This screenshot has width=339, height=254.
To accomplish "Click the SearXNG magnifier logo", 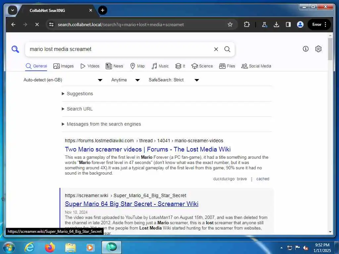I will point(15,49).
